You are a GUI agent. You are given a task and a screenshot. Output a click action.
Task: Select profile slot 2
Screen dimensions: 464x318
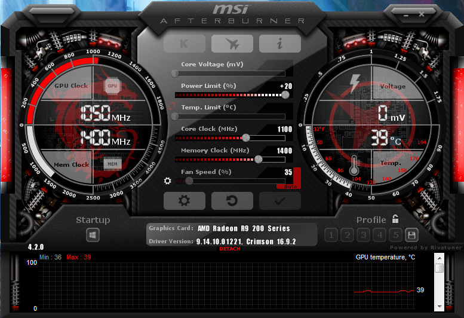pyautogui.click(x=348, y=236)
